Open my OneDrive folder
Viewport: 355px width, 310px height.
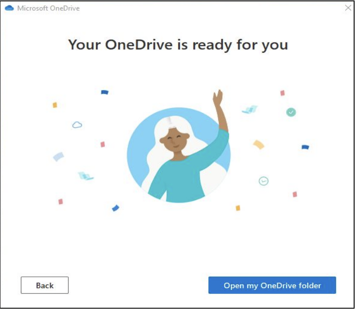[272, 285]
